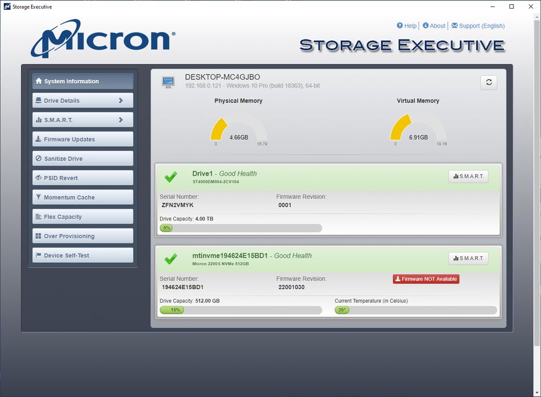This screenshot has width=541, height=397.
Task: Click the question mark Help icon
Action: [x=400, y=25]
